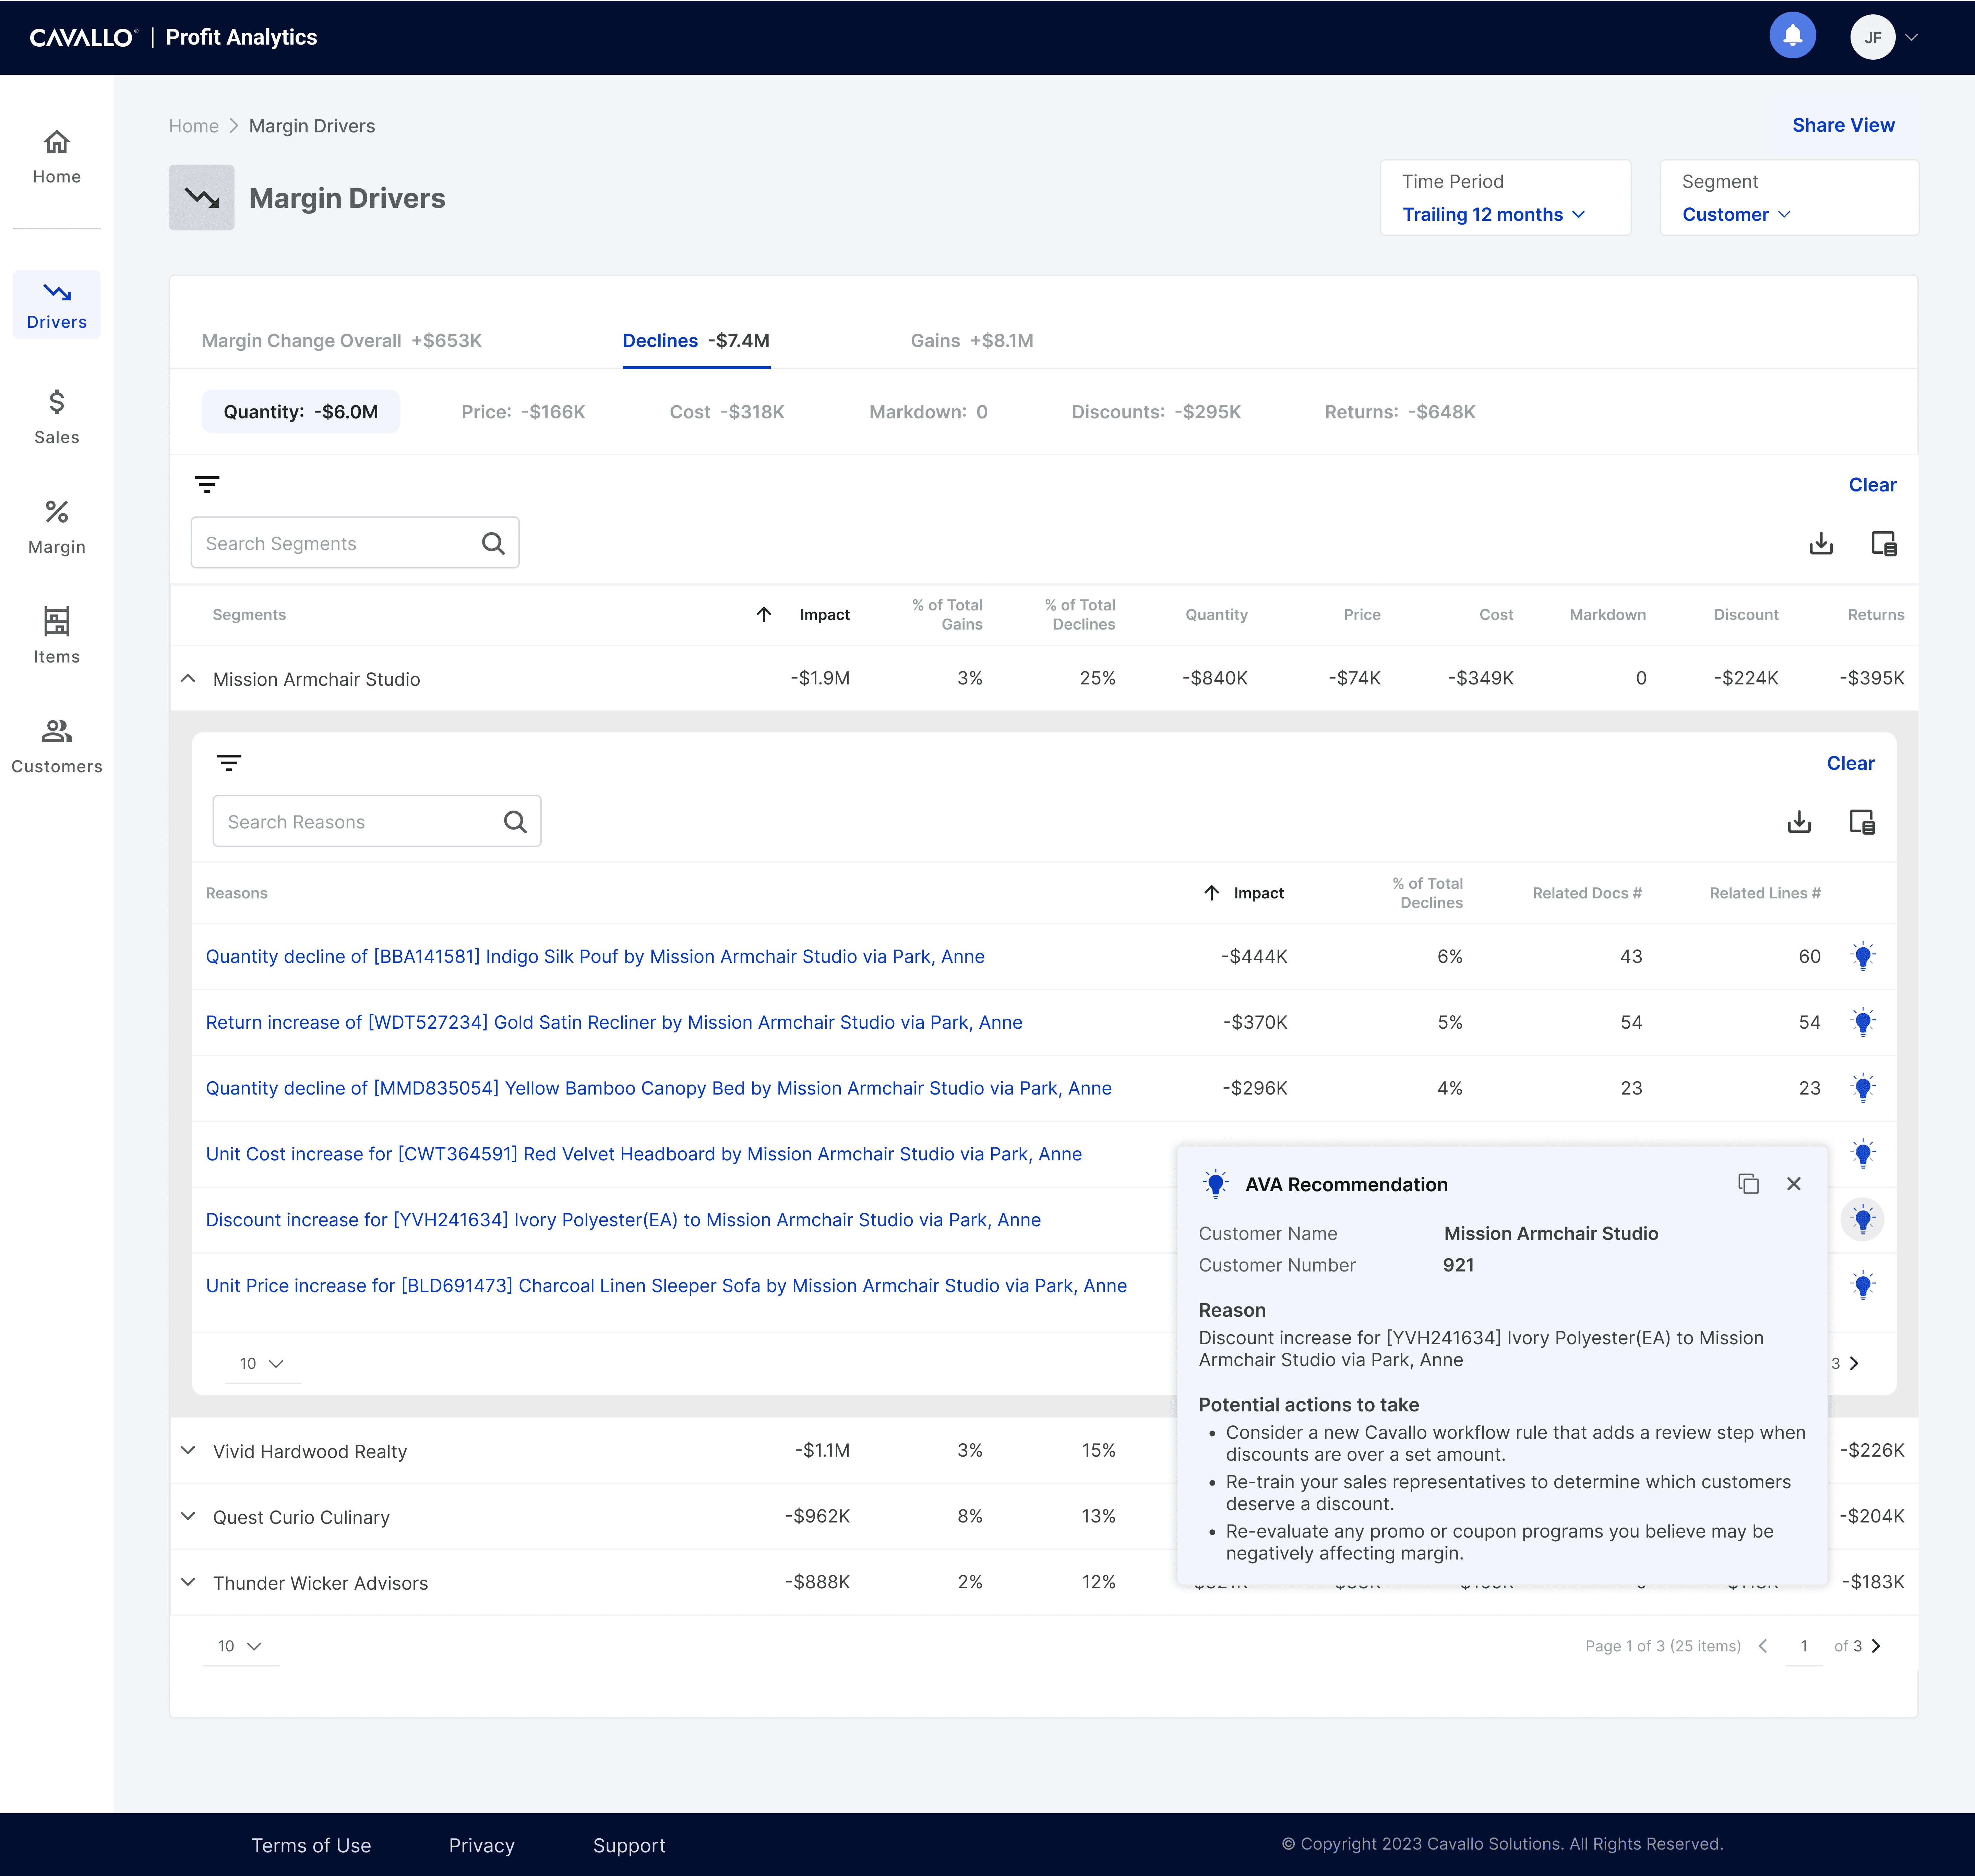The width and height of the screenshot is (1975, 1876).
Task: Expand the Vivid Hardwood Realty row
Action: pyautogui.click(x=188, y=1450)
